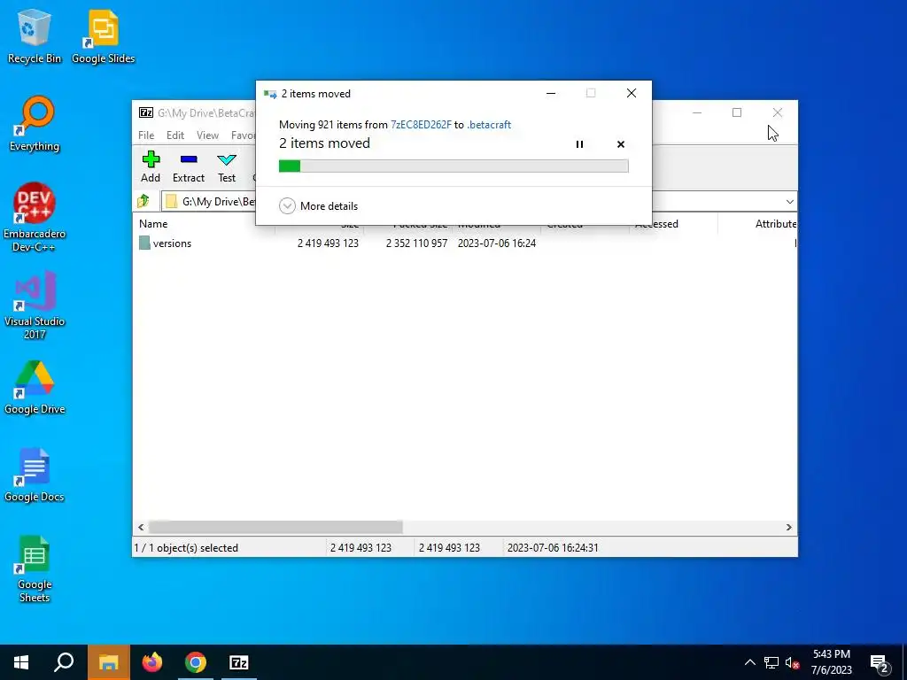This screenshot has width=907, height=680.
Task: Open the Google Sheets desktop icon
Action: pyautogui.click(x=35, y=569)
